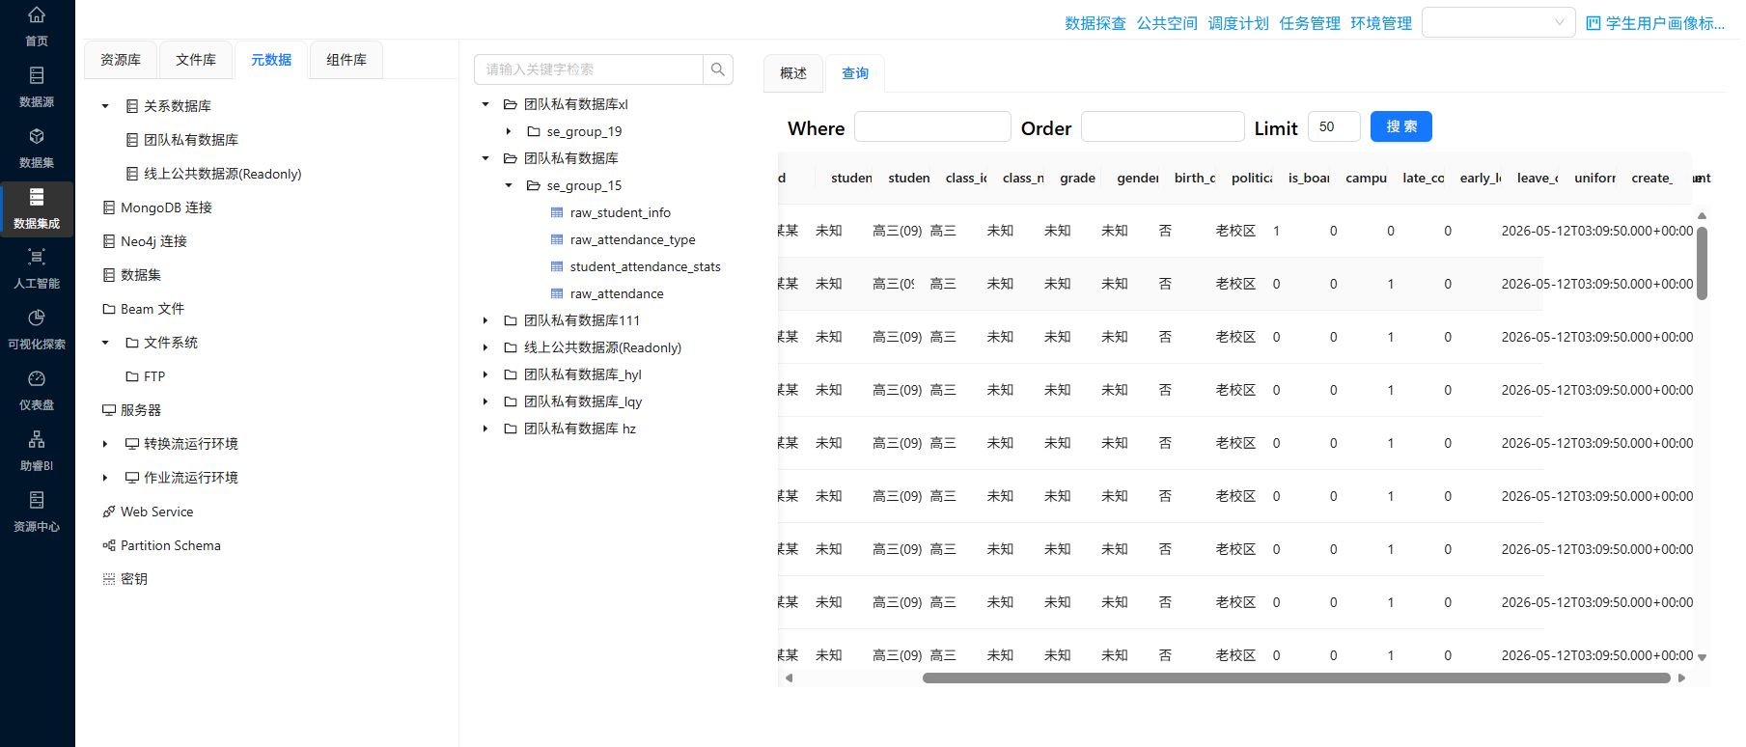1746x747 pixels.
Task: Expand 转换流运行环境 node
Action: point(105,444)
